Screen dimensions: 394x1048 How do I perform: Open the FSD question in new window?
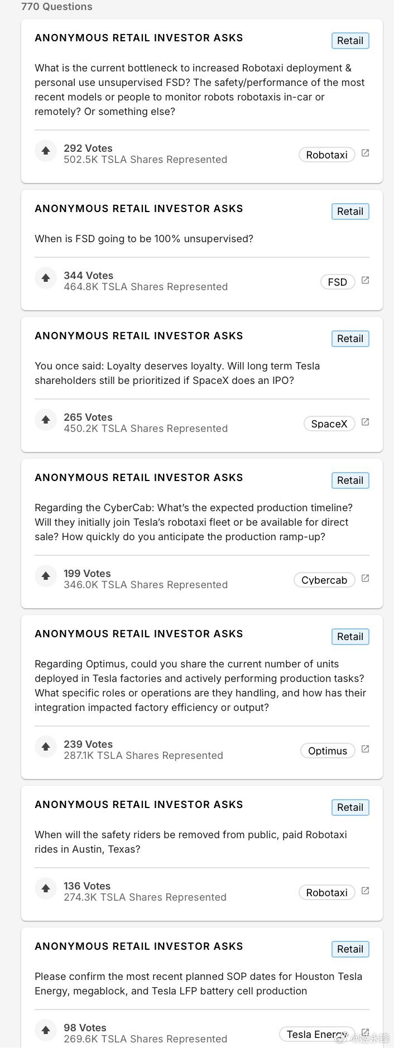click(366, 281)
